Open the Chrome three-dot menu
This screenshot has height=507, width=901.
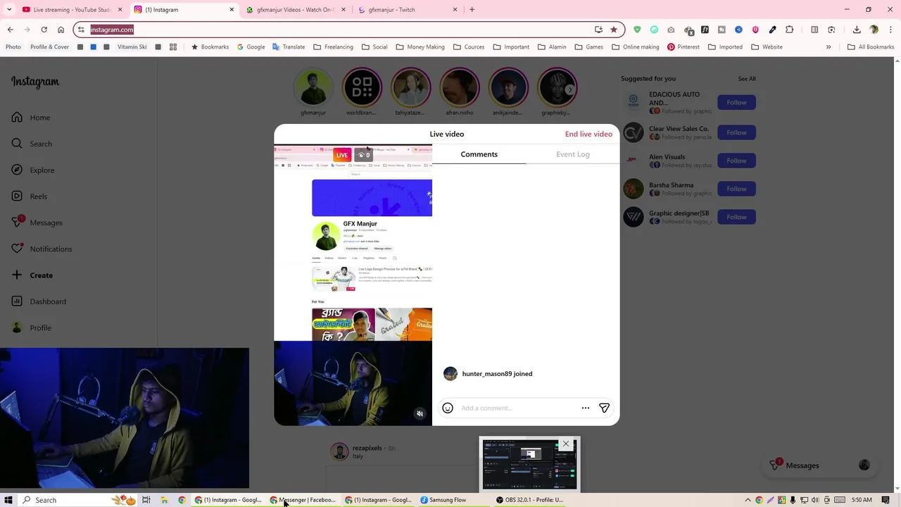pyautogui.click(x=890, y=30)
